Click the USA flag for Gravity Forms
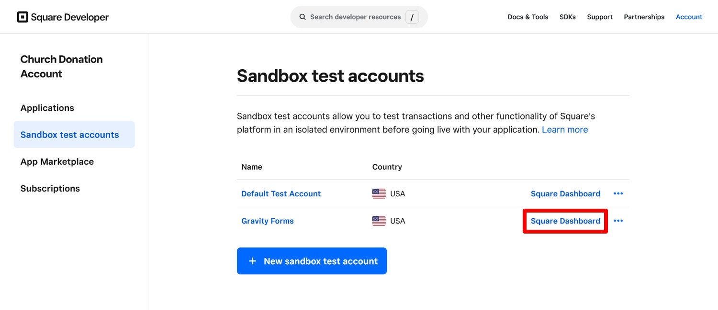The width and height of the screenshot is (718, 310). (x=379, y=221)
